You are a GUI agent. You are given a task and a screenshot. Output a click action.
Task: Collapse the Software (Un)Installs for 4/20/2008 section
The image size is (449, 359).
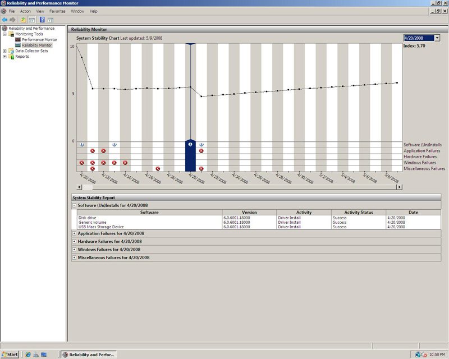74,205
